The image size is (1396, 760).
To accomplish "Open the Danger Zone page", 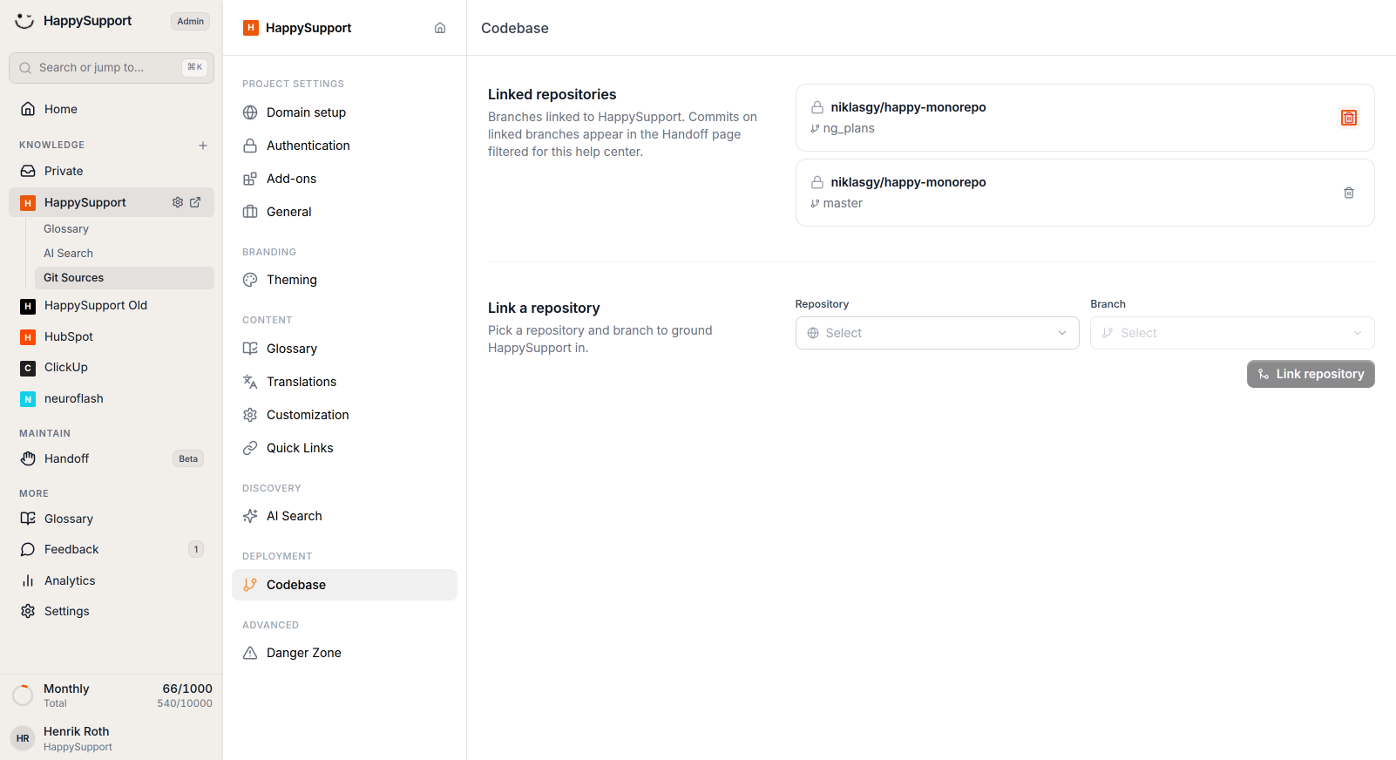I will (x=344, y=653).
